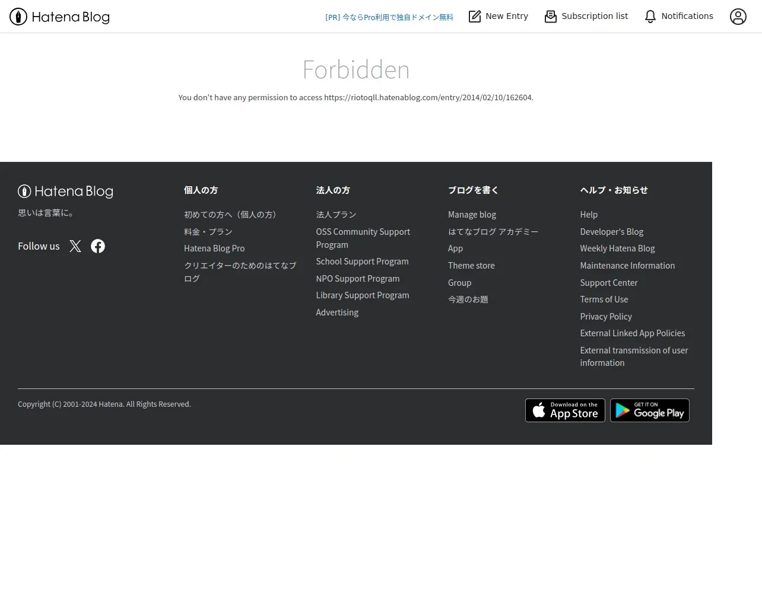Click the 思いは言葉に。 tagline

(46, 213)
